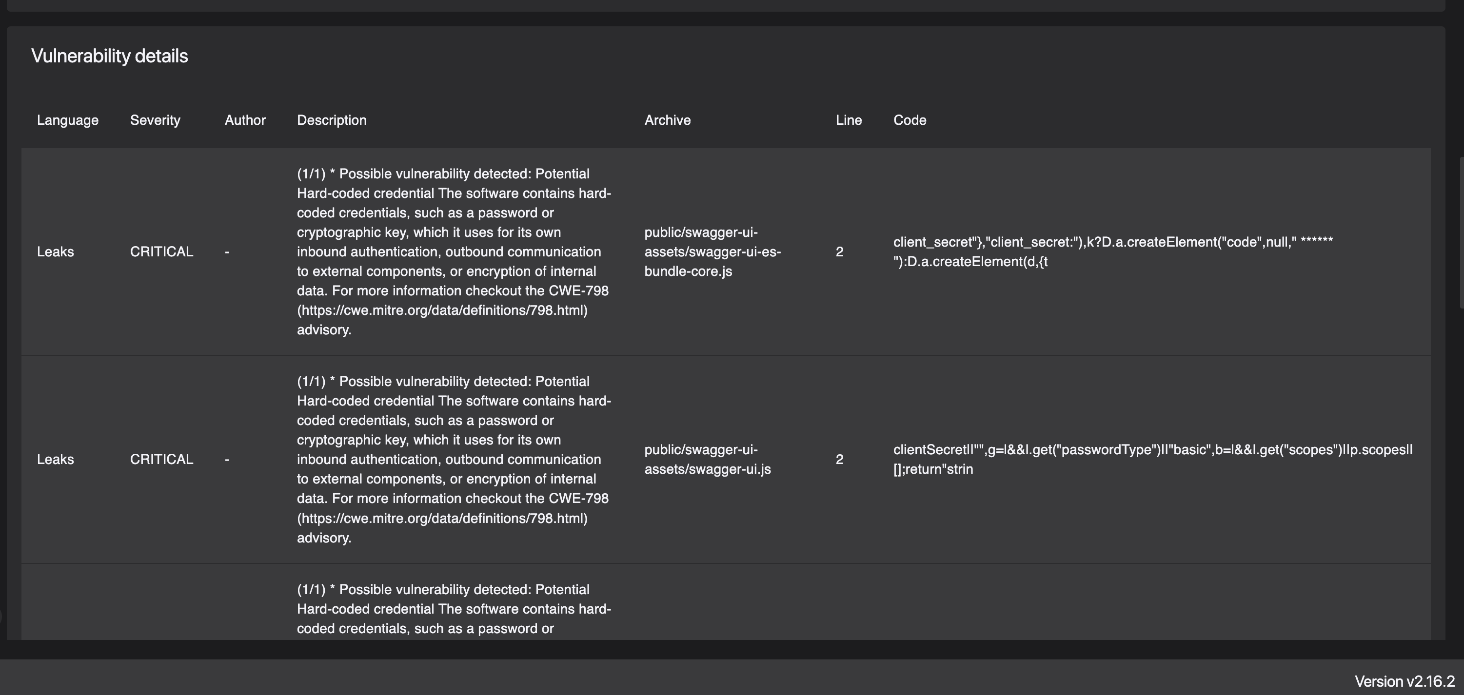Click the Author column header
This screenshot has height=695, width=1464.
[244, 120]
